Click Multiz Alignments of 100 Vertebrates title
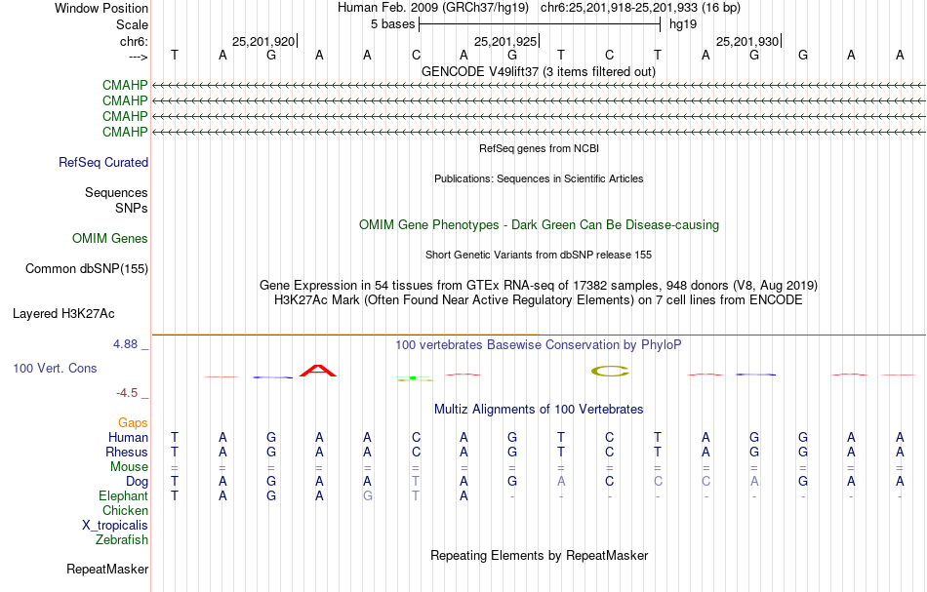Viewport: 927px width, 592px height. 539,410
